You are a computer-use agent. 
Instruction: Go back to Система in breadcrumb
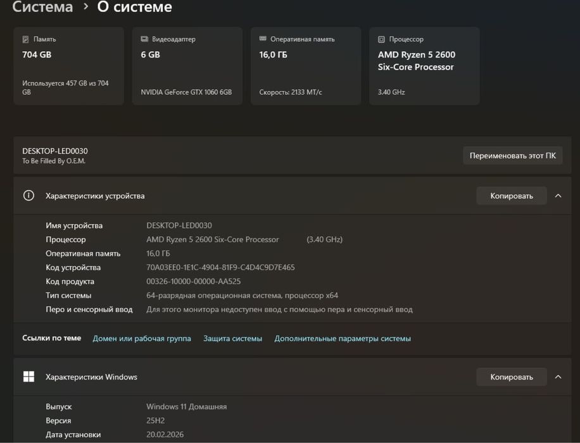[x=42, y=7]
